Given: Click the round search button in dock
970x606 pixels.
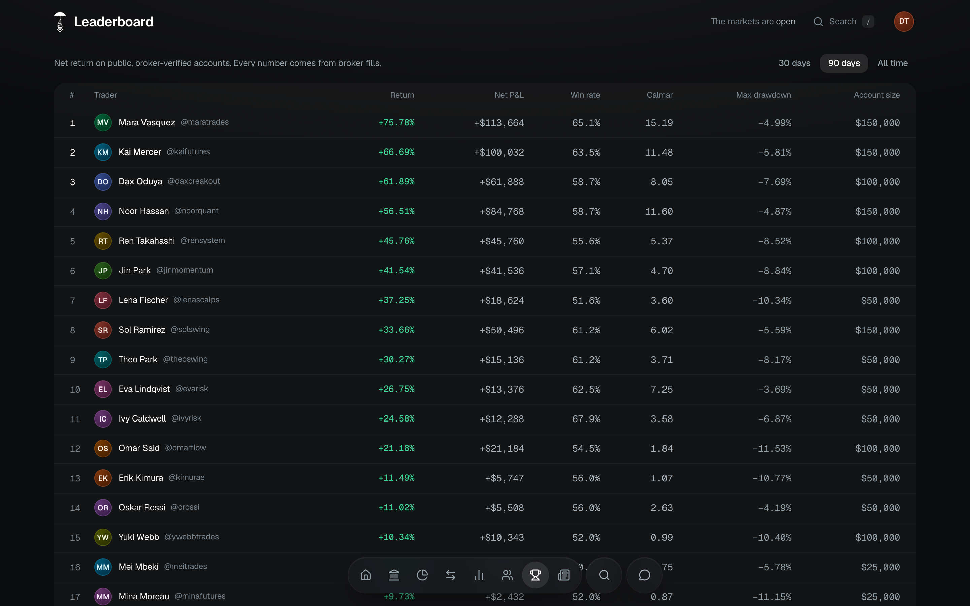Looking at the screenshot, I should point(604,575).
